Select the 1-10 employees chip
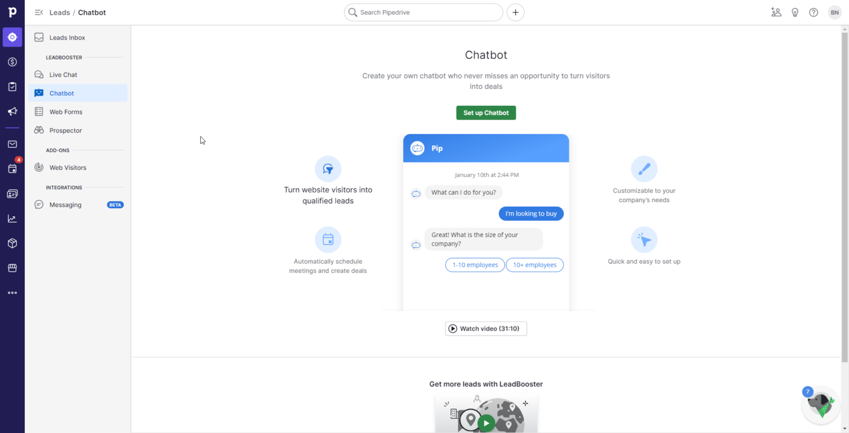849x433 pixels. [x=475, y=265]
